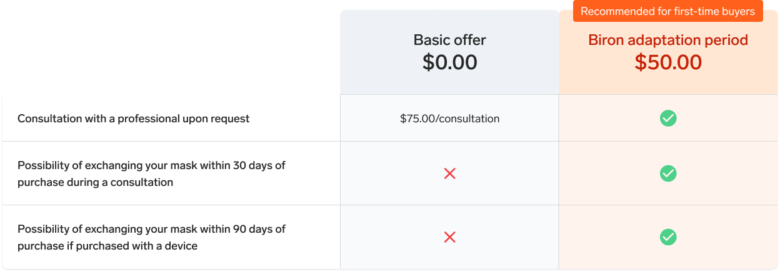Click the $0.00 price
780x272 pixels.
pyautogui.click(x=449, y=62)
